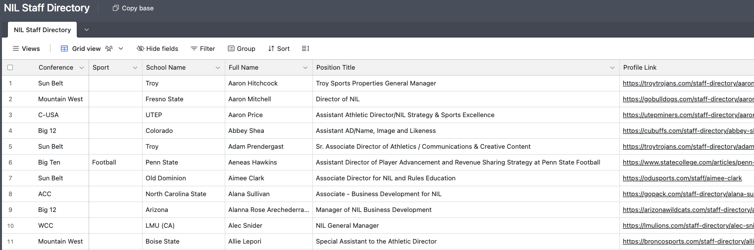
Task: Open the Conference column header dropdown
Action: click(x=82, y=68)
